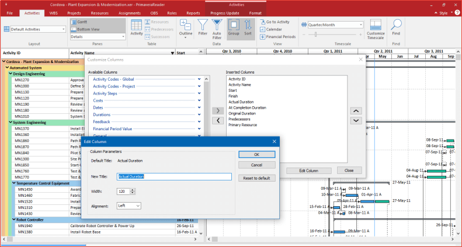Click the Edit Column button

tap(309, 171)
